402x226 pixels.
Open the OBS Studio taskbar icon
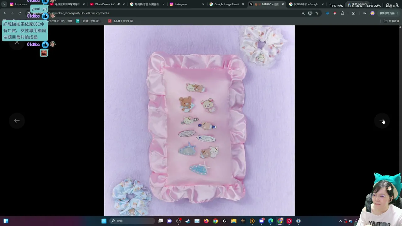[x=179, y=221]
